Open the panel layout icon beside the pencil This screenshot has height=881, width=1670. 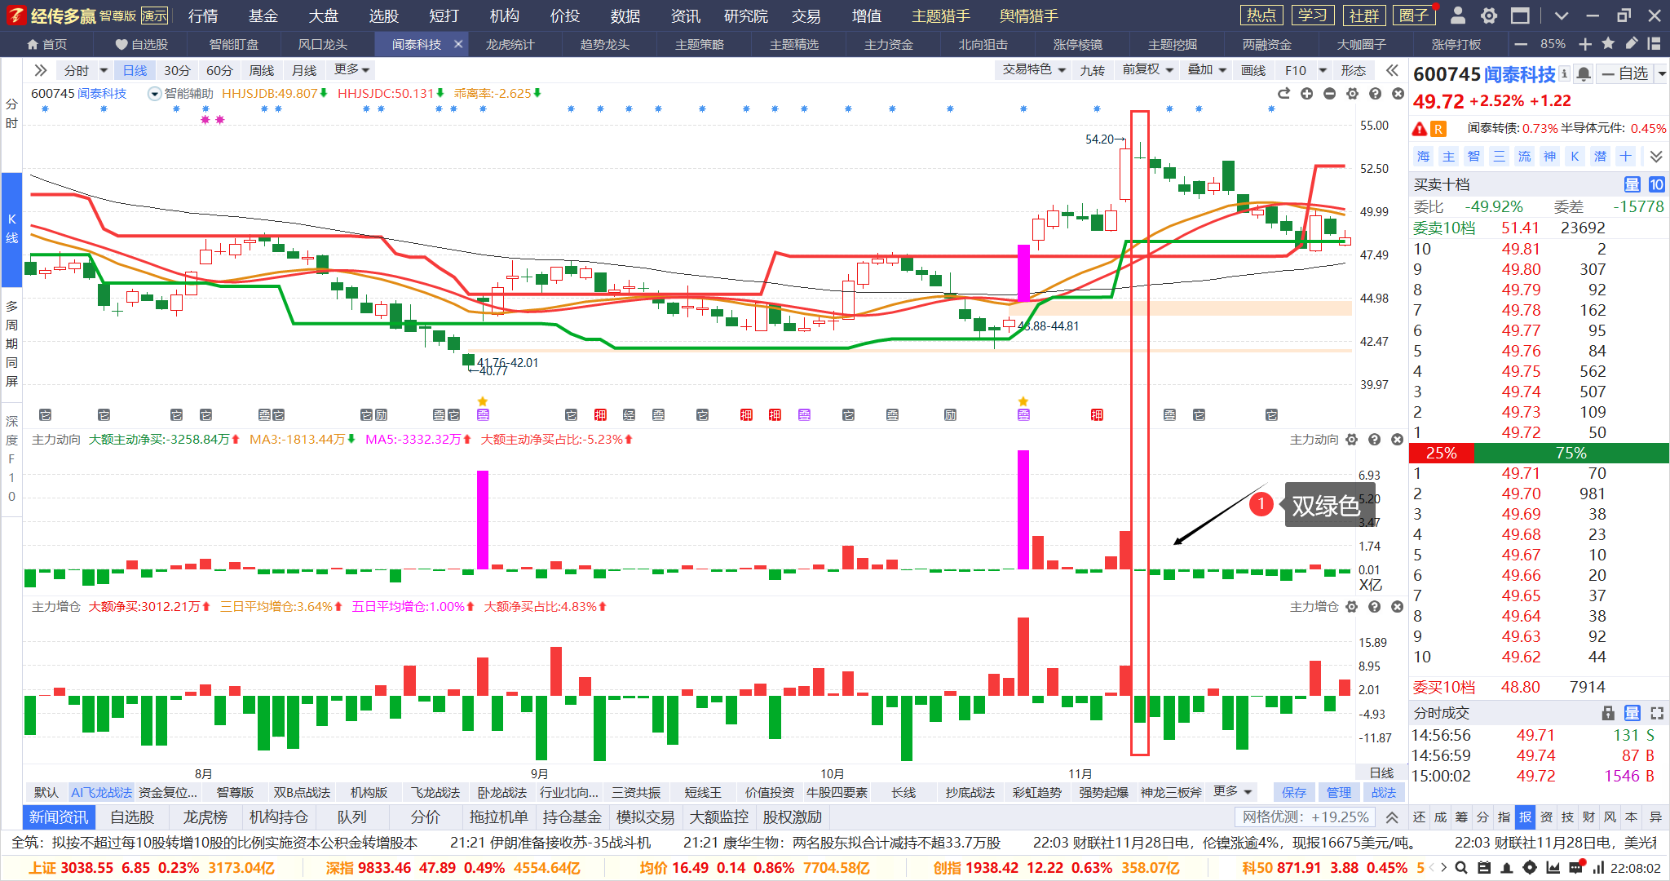(1654, 44)
